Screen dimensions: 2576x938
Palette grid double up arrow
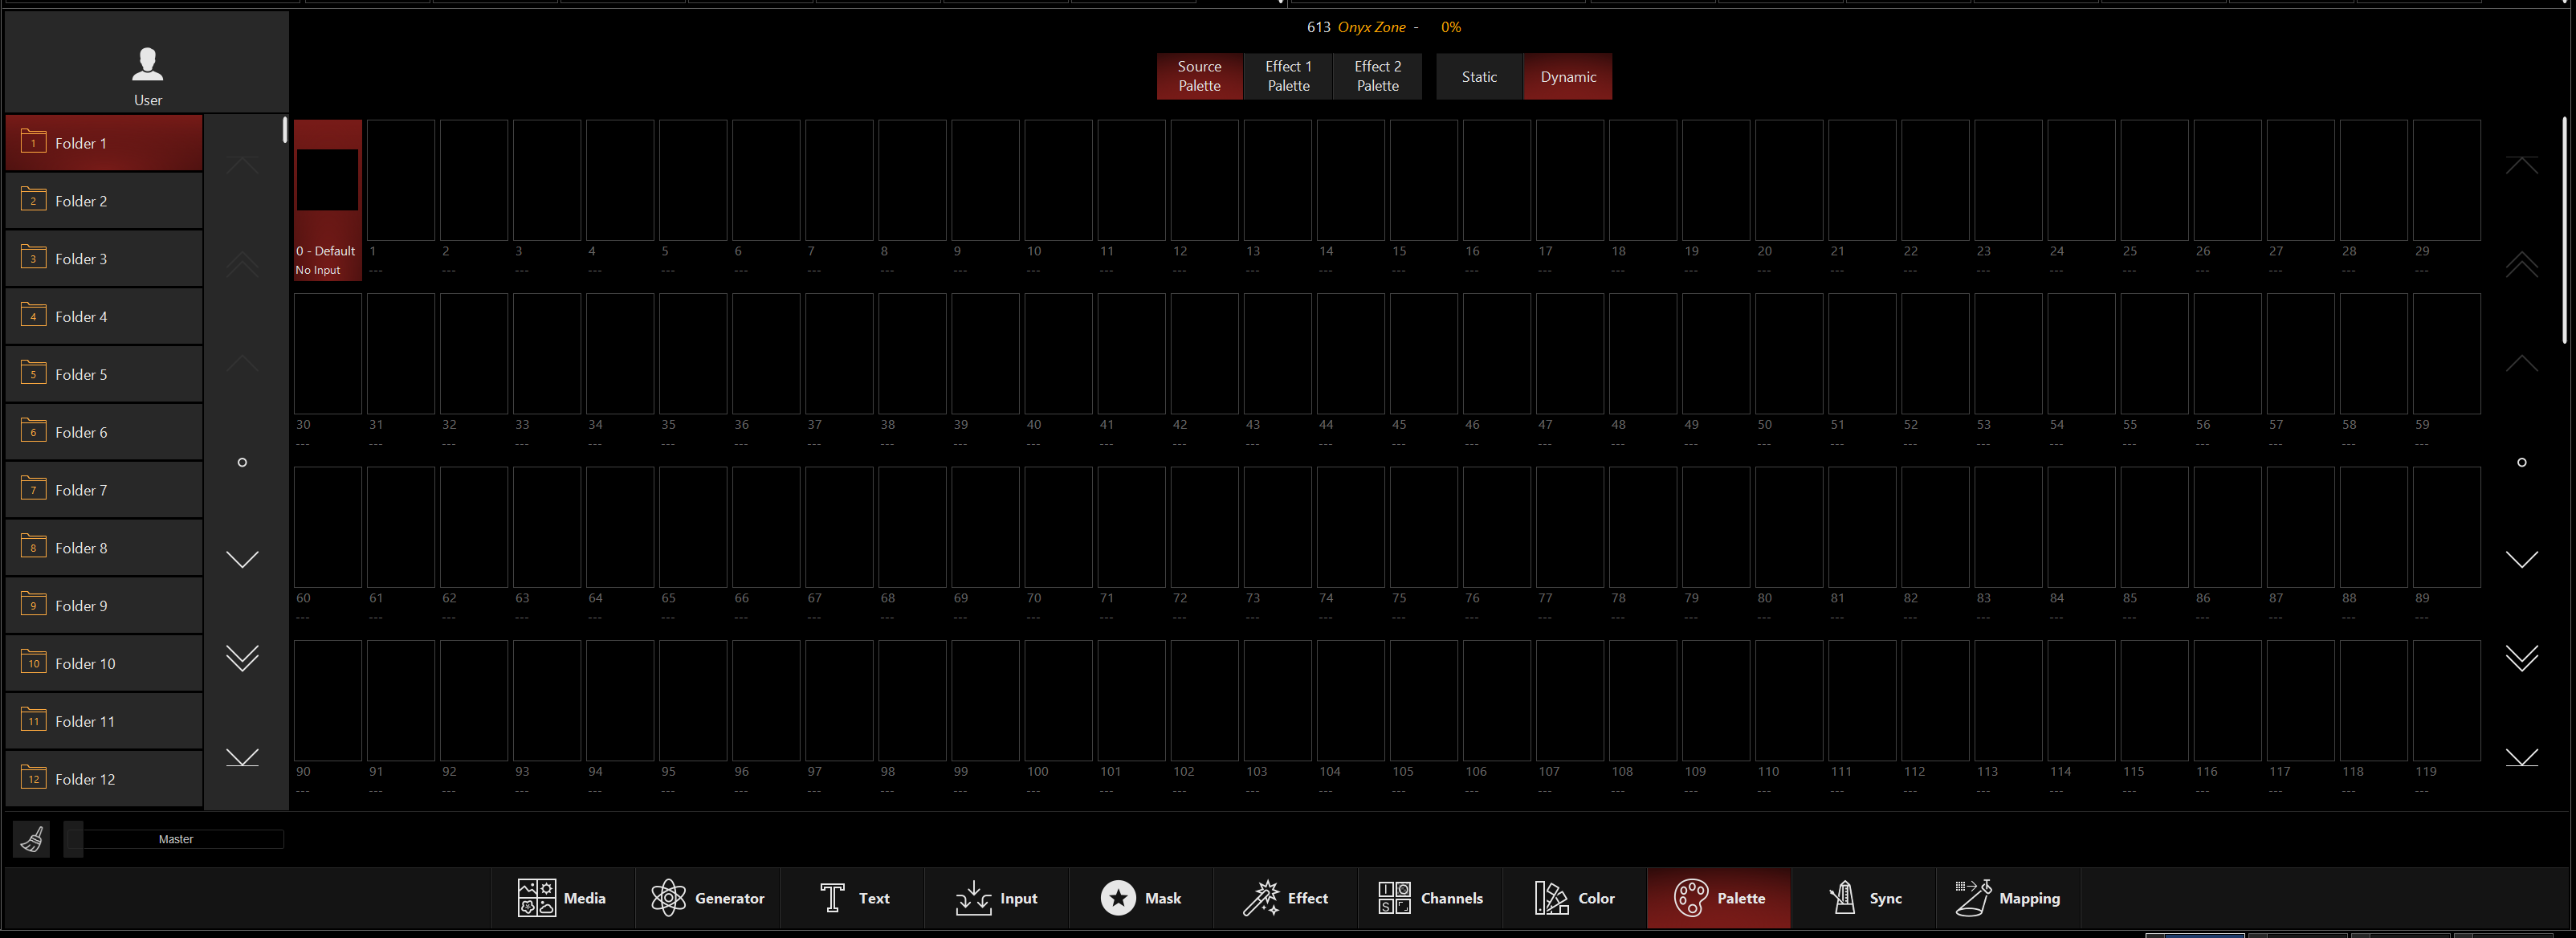2522,264
